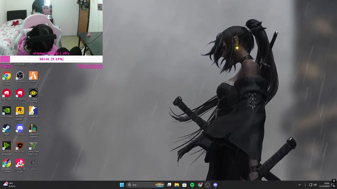
Task: Open volume control in system tray
Action: tap(315, 185)
